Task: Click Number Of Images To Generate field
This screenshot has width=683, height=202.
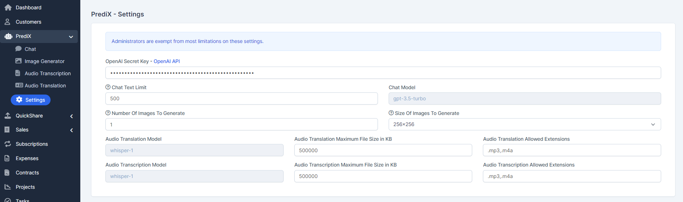Action: (x=241, y=124)
